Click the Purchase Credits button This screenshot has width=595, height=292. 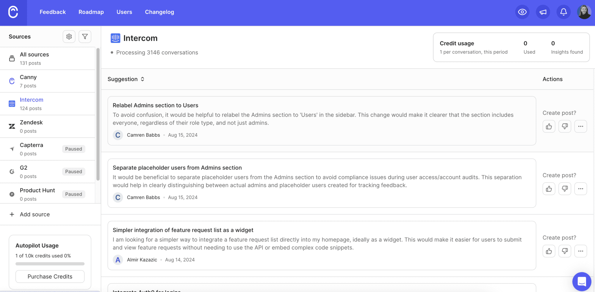pyautogui.click(x=50, y=277)
